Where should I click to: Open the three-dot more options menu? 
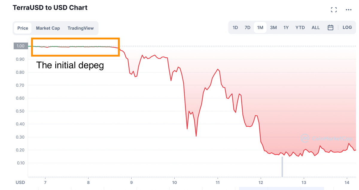coord(349,10)
